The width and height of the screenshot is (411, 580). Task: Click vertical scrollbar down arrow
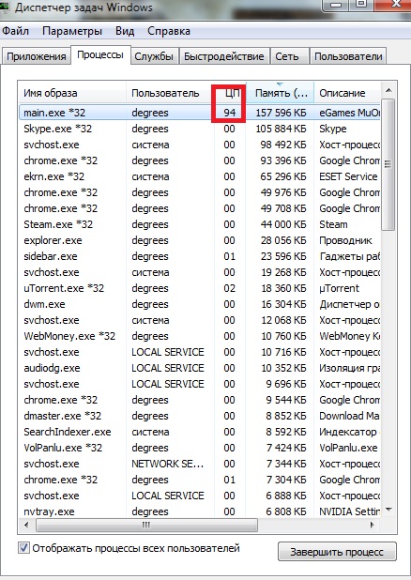(x=388, y=511)
